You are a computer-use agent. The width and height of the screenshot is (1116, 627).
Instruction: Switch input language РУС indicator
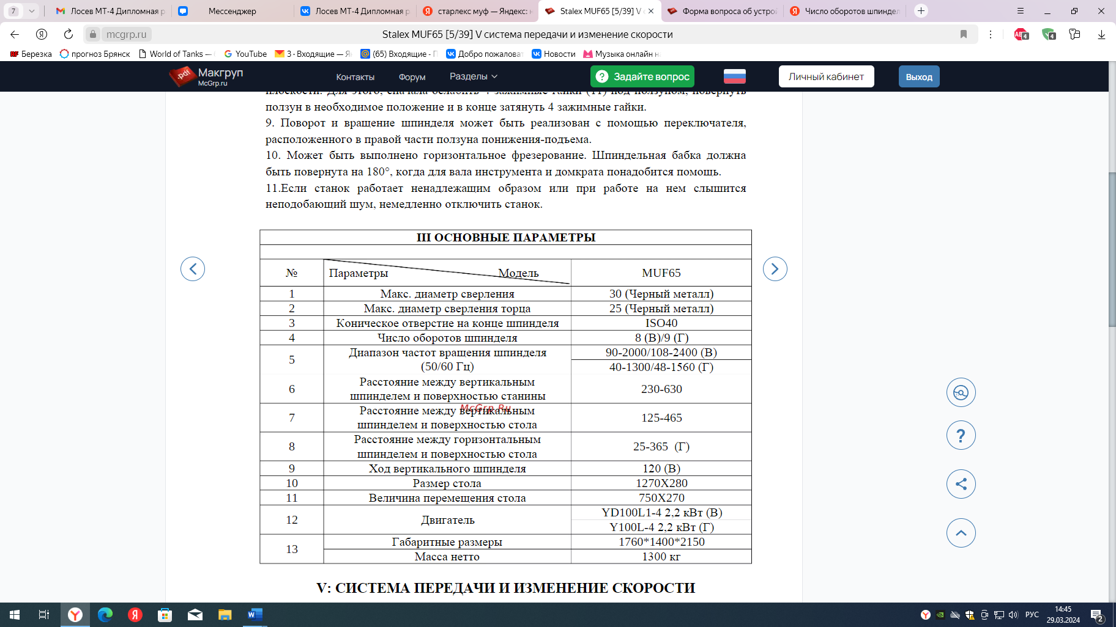[1032, 615]
